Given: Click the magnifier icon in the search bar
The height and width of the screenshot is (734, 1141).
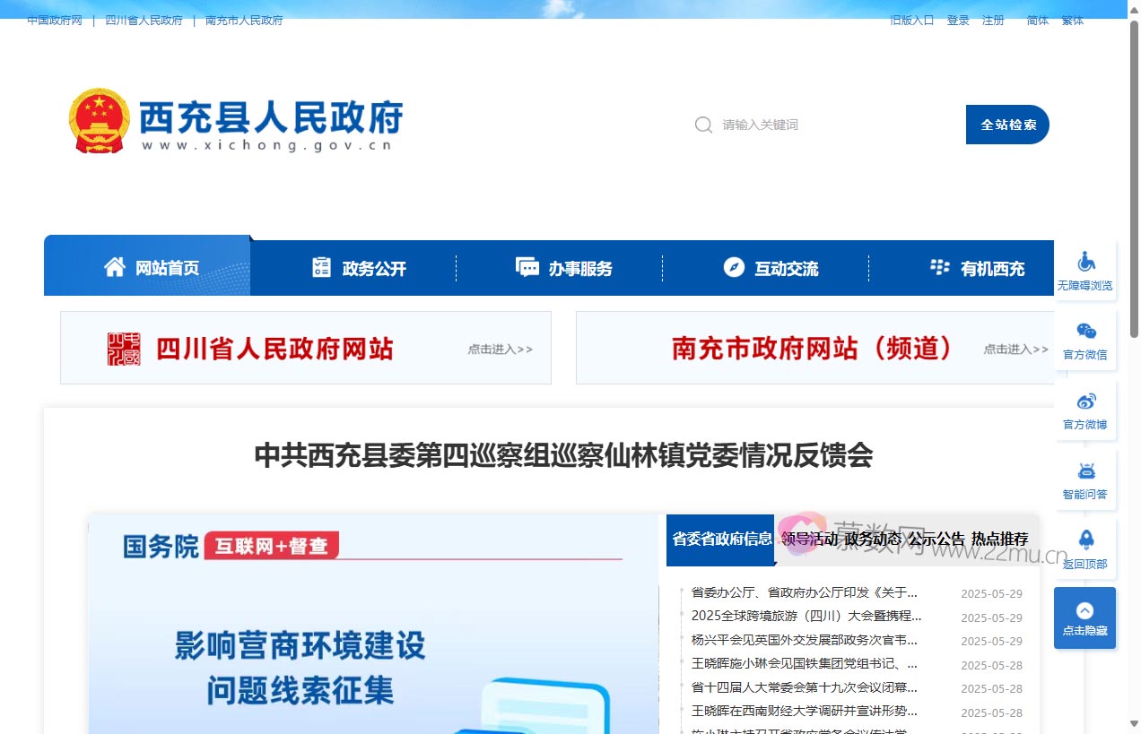Looking at the screenshot, I should (x=703, y=125).
